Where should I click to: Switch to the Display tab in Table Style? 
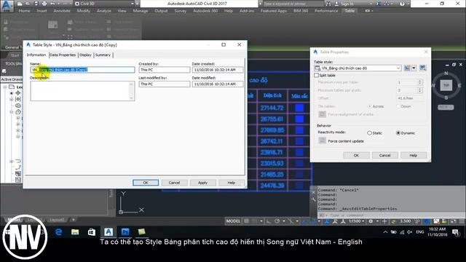tap(85, 55)
